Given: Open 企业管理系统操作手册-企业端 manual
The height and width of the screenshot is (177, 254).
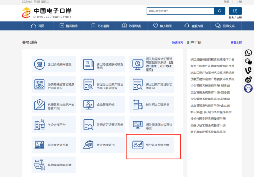Looking at the screenshot, I should (x=210, y=105).
